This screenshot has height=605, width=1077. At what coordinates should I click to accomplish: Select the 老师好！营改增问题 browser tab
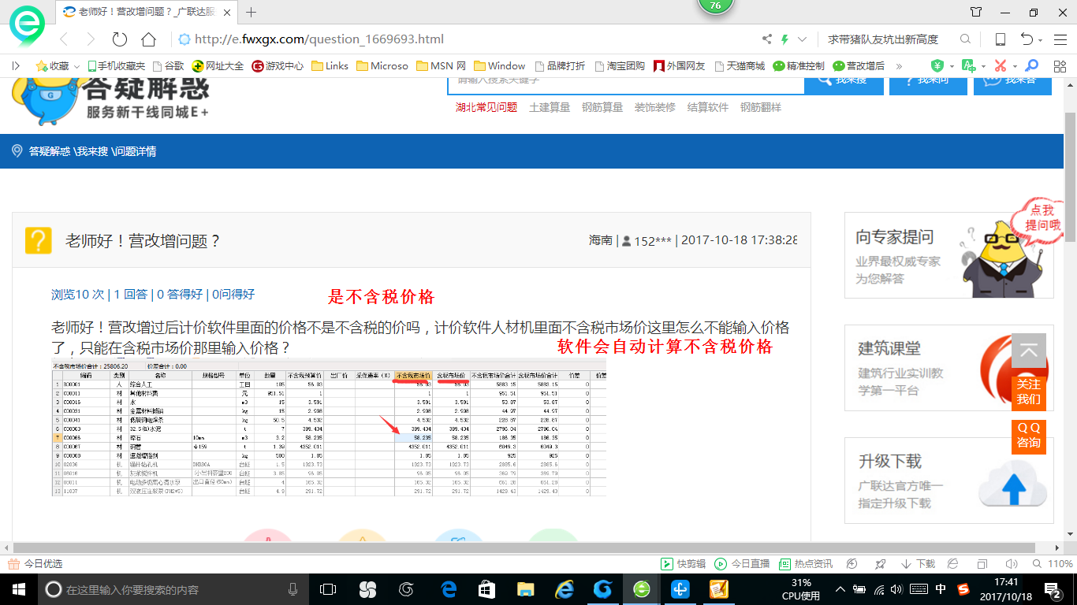147,12
